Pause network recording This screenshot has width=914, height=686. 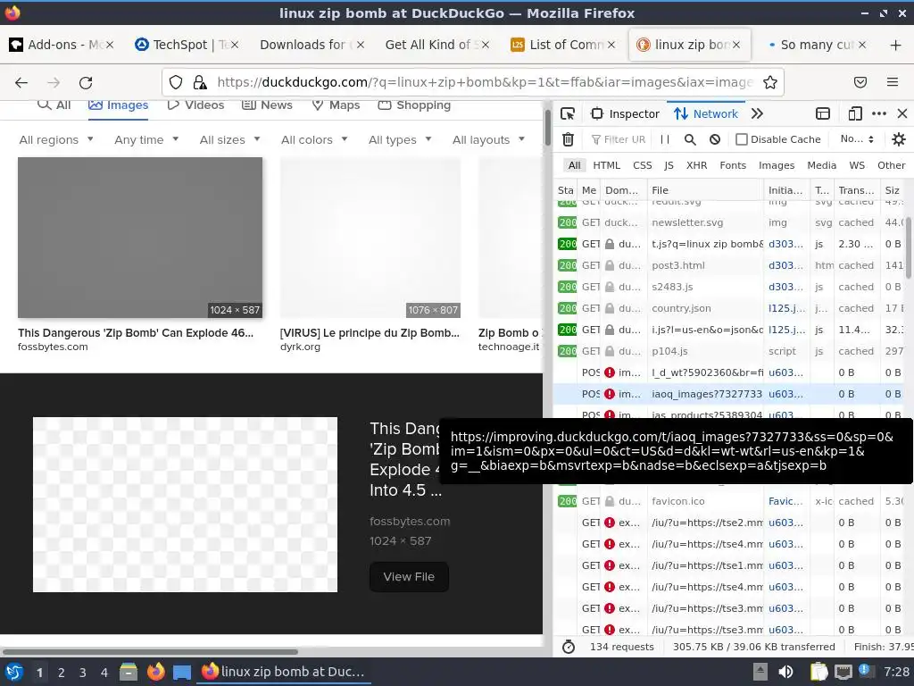pos(664,139)
